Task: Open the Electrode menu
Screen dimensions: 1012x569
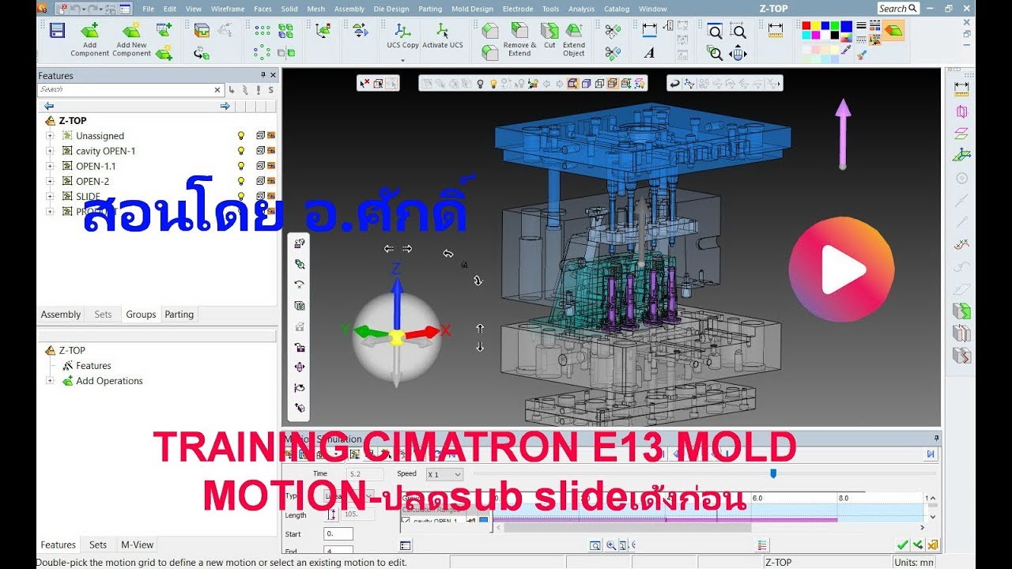Action: (518, 9)
